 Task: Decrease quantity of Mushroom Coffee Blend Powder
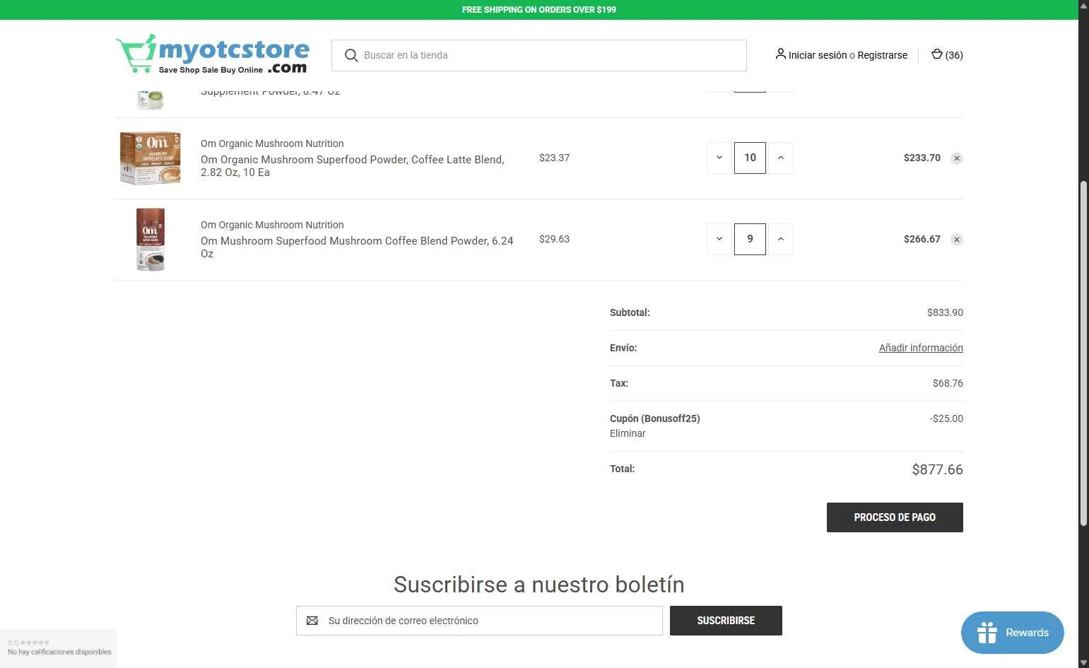pos(719,239)
